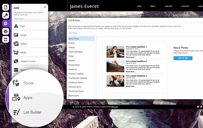Click the runner thumbnail for headline 2
Screen dimensions: 203x128
(x=115, y=66)
